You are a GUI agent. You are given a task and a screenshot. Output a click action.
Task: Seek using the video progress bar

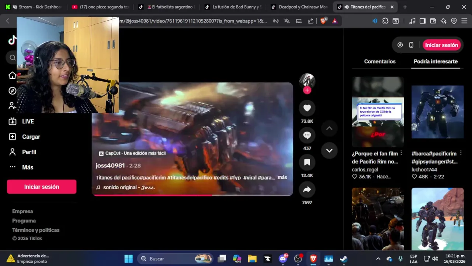click(192, 195)
